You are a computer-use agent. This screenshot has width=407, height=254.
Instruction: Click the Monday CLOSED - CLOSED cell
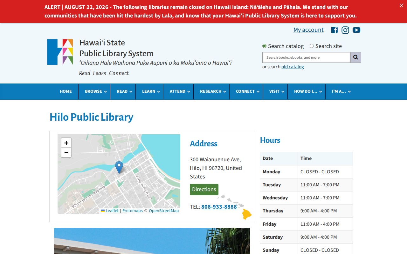point(325,172)
